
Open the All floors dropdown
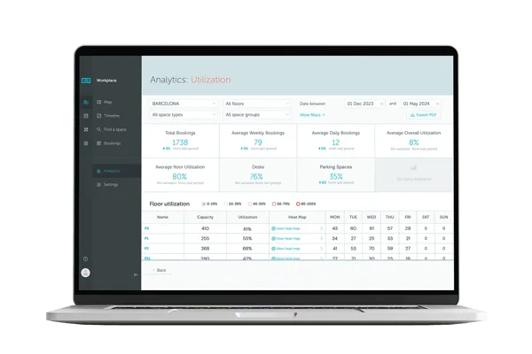[257, 104]
